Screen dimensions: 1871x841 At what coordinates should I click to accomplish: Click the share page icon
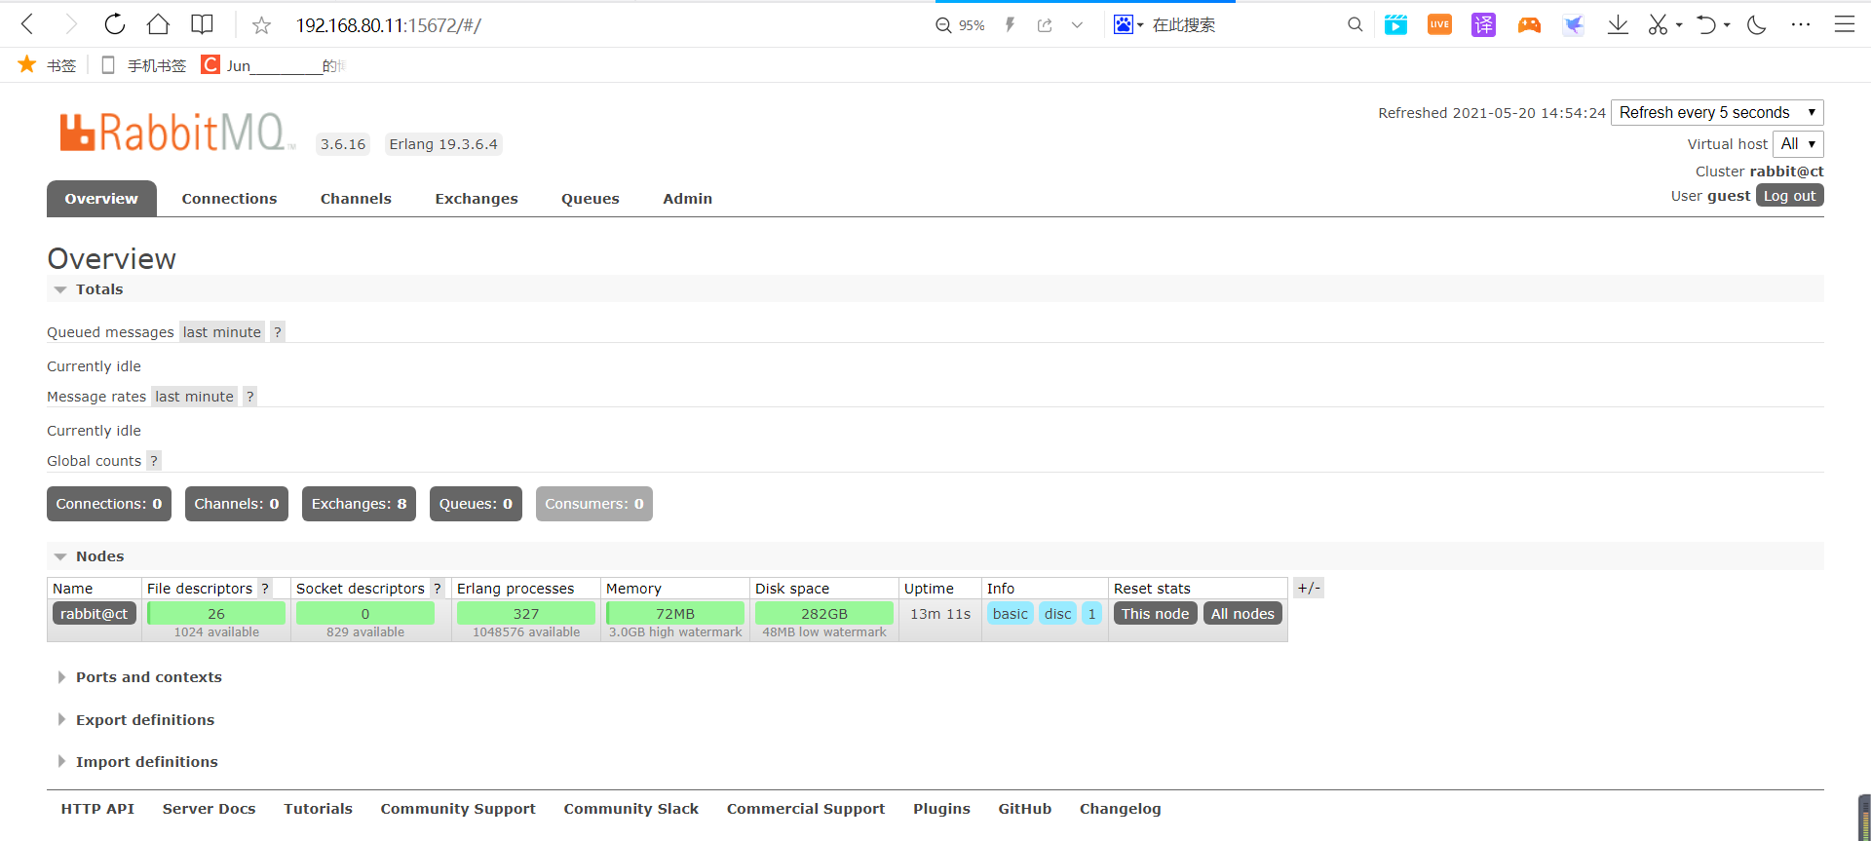point(1045,25)
